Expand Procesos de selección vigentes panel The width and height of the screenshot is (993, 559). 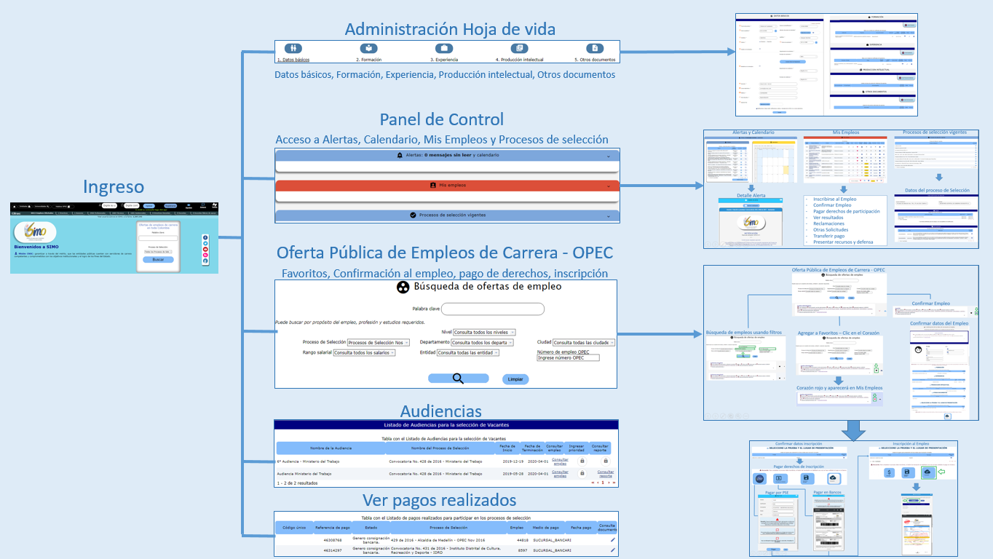[x=447, y=215]
